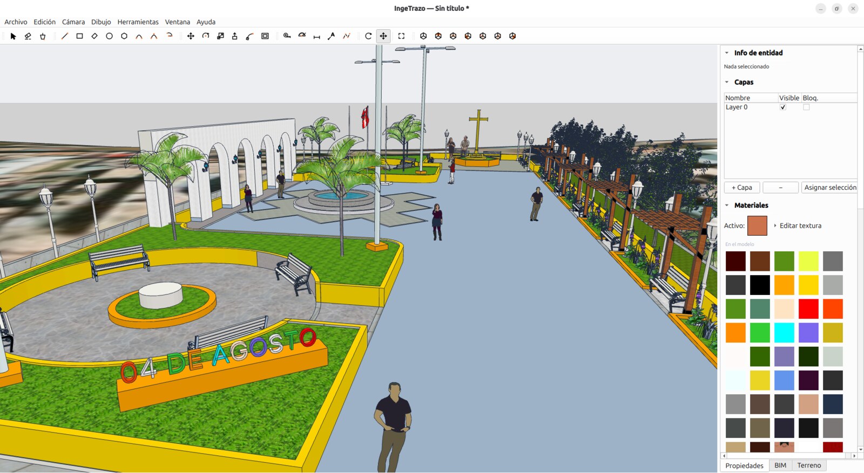Click the Zoom Extents icon
This screenshot has width=864, height=473.
click(401, 36)
